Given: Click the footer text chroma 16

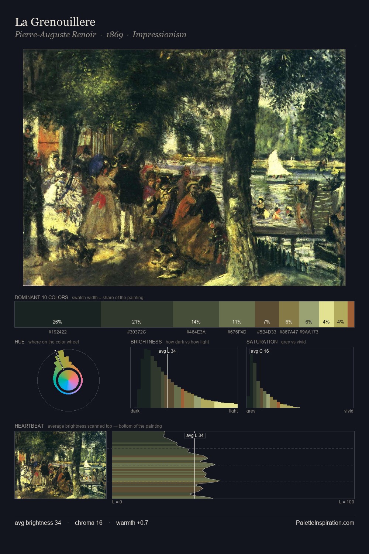Looking at the screenshot, I should 89,523.
